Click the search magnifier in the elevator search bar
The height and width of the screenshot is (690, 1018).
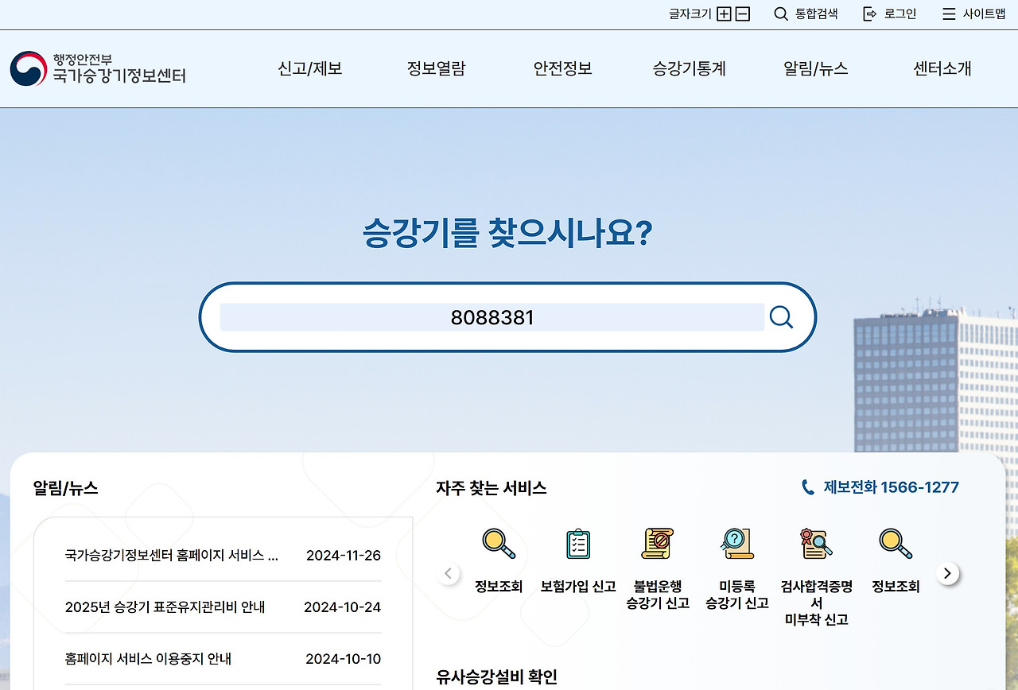(780, 316)
